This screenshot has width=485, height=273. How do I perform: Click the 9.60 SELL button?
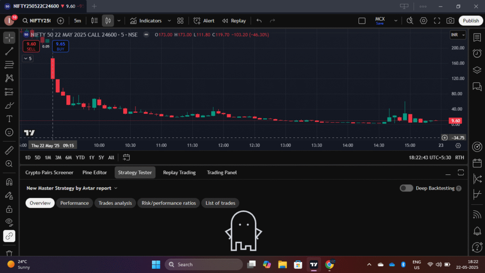click(31, 46)
